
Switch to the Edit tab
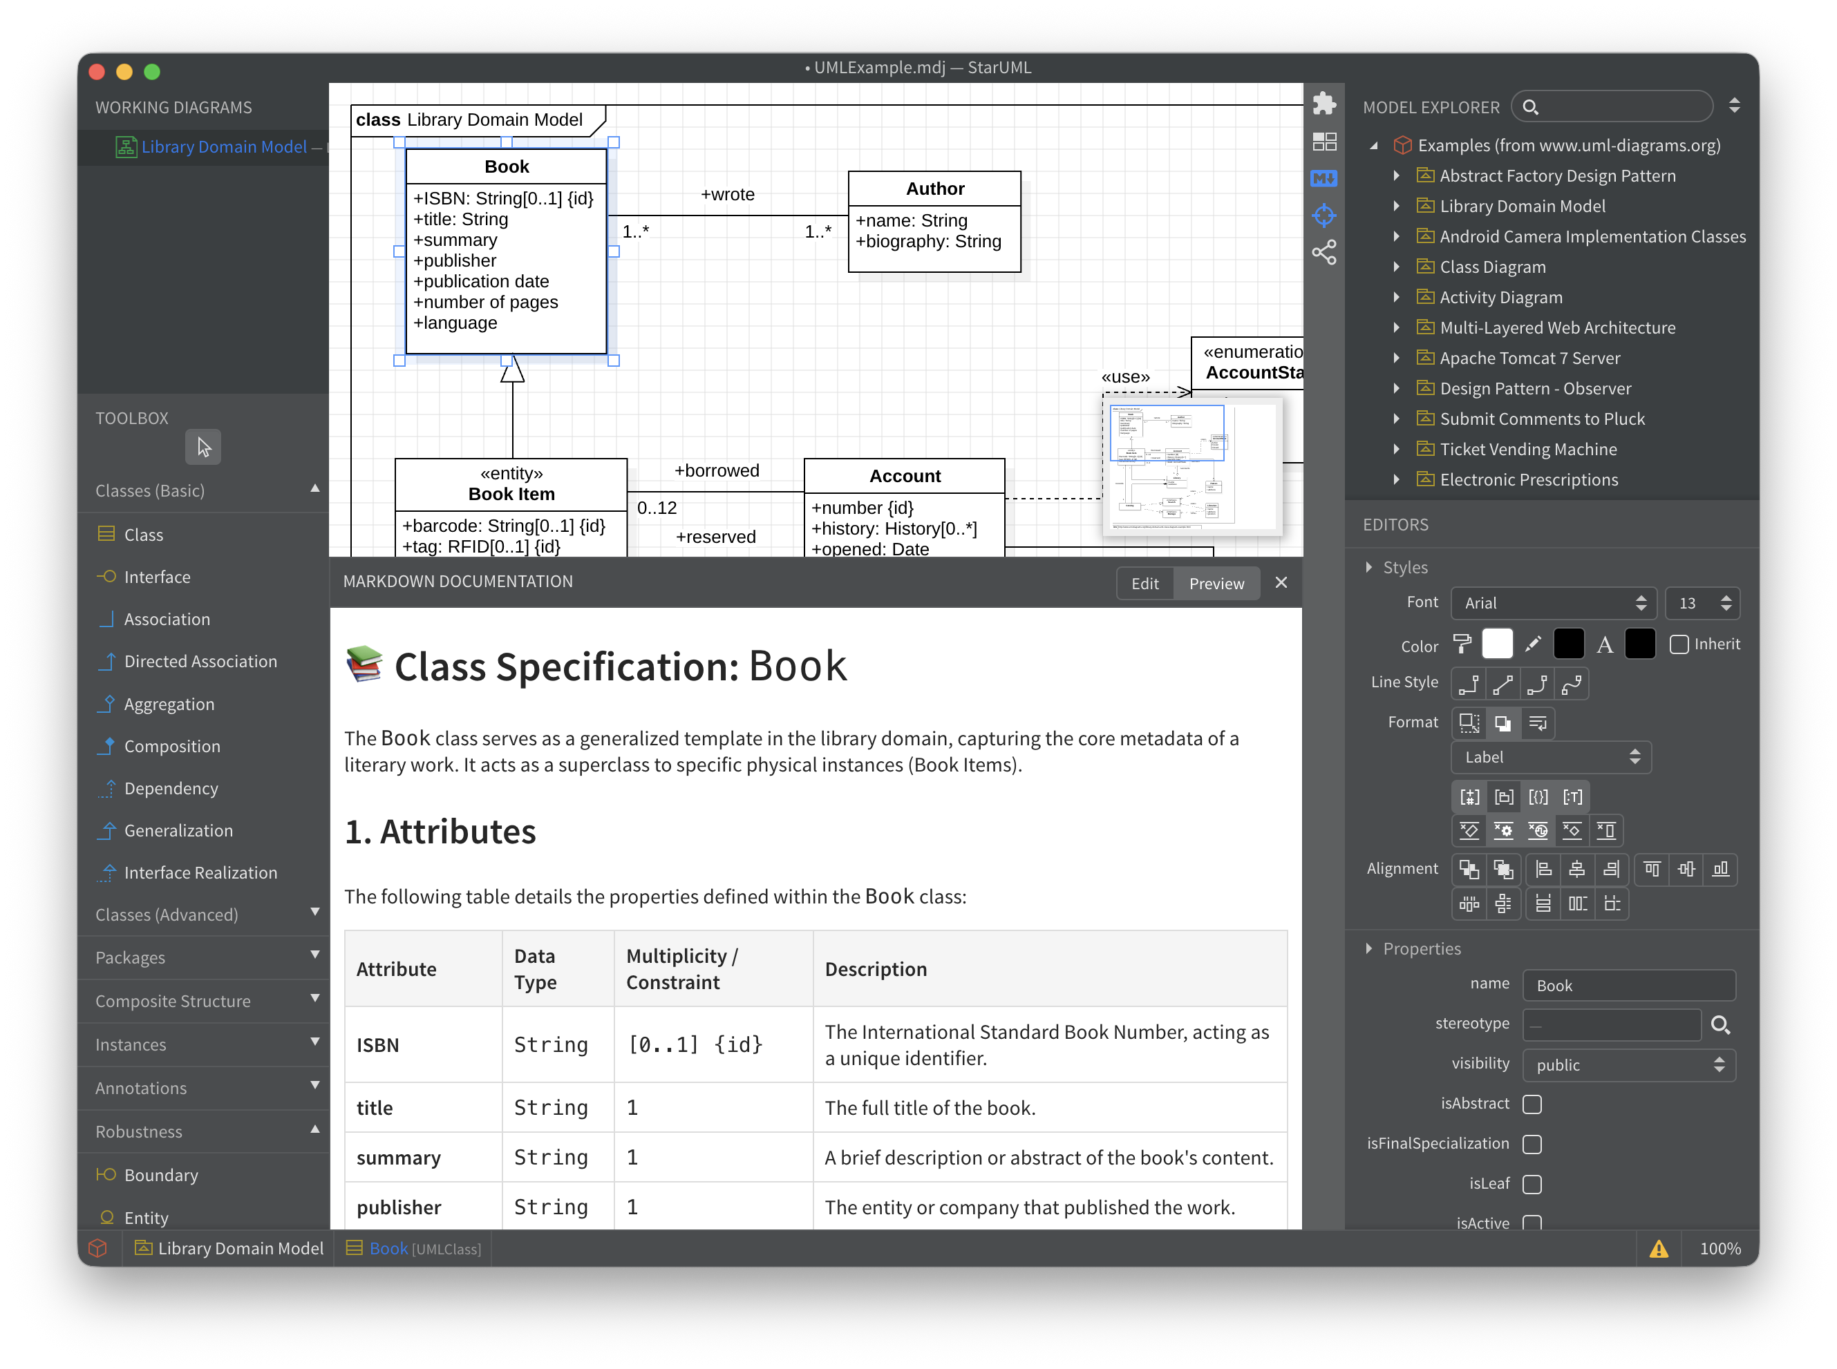1144,584
